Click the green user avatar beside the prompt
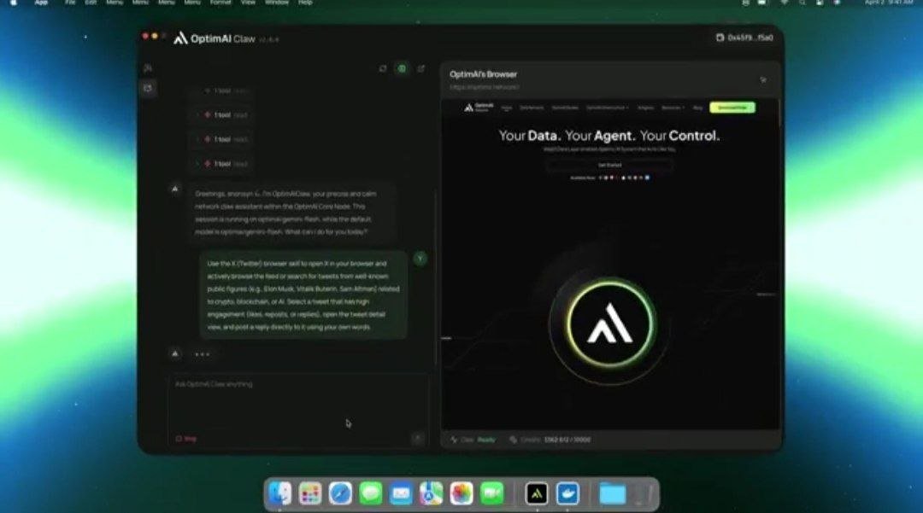The image size is (923, 513). click(420, 259)
